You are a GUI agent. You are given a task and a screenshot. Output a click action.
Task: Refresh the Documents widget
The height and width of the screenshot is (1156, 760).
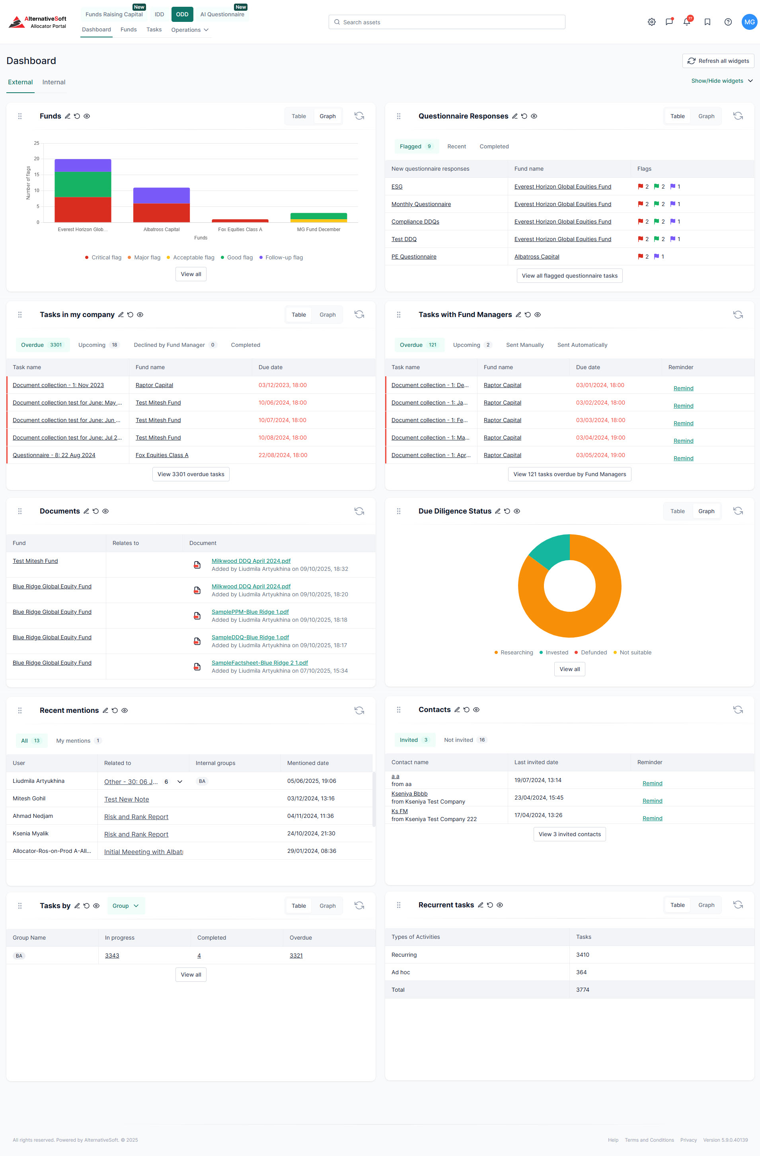359,511
